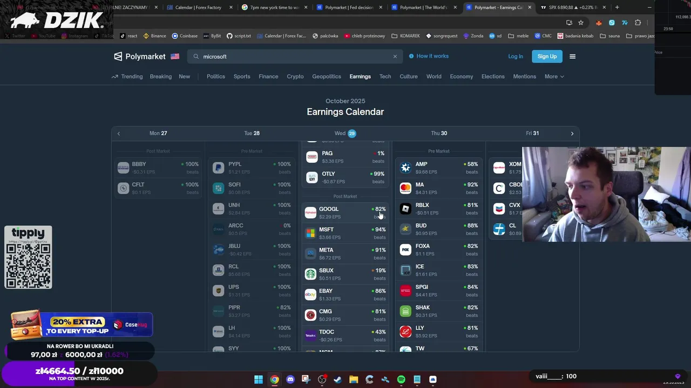The width and height of the screenshot is (691, 388).
Task: Open Steam from the taskbar
Action: (x=338, y=379)
